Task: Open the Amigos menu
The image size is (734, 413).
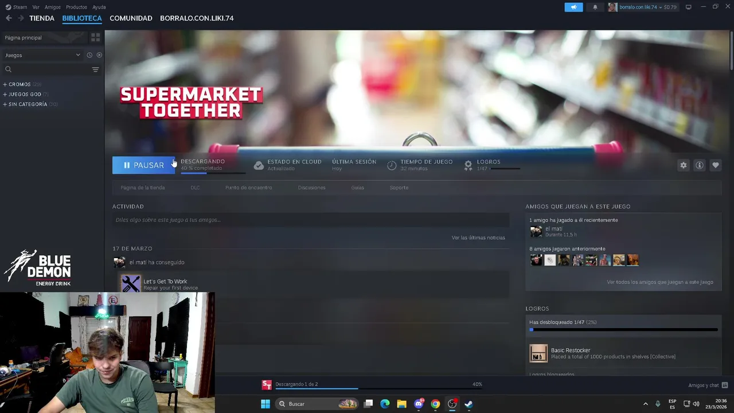Action: 53,7
